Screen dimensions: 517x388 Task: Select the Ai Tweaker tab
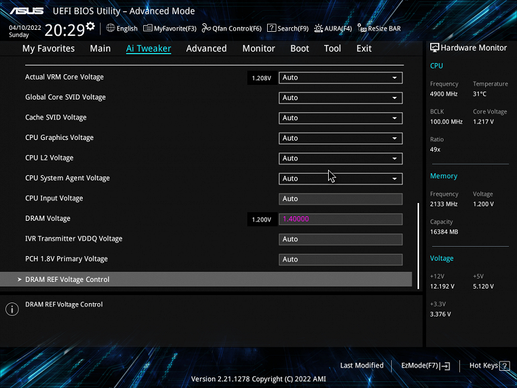pyautogui.click(x=148, y=48)
